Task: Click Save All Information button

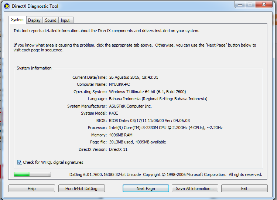Action: [x=195, y=189]
